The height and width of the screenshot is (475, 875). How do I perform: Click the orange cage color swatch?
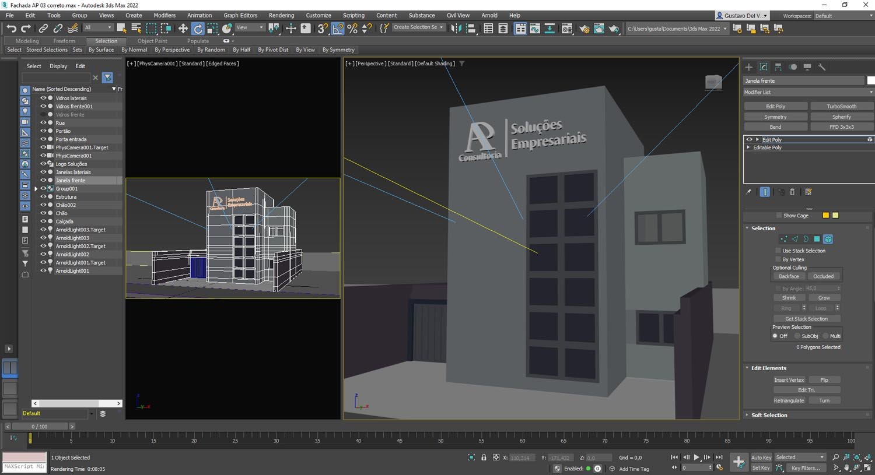click(x=825, y=215)
